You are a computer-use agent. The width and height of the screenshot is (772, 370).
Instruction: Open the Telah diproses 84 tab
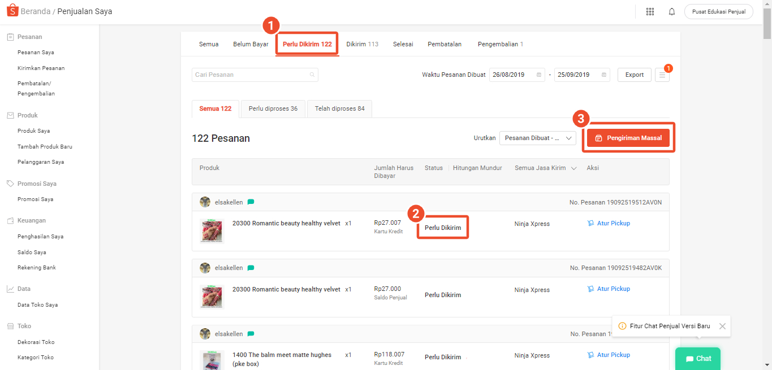[339, 108]
